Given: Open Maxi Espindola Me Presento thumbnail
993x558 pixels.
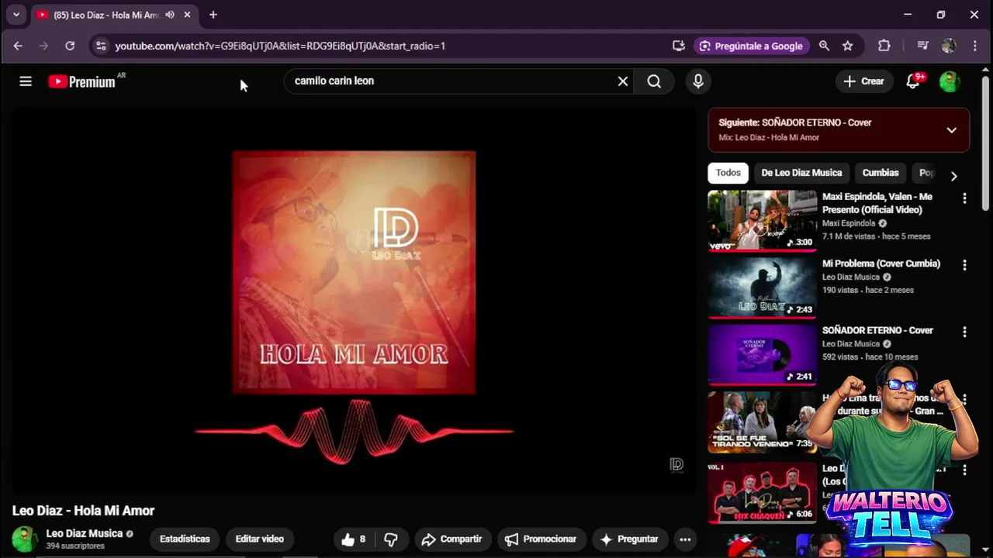Looking at the screenshot, I should point(762,220).
